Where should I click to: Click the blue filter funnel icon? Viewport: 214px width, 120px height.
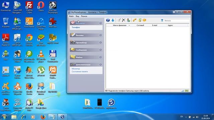[162, 21]
